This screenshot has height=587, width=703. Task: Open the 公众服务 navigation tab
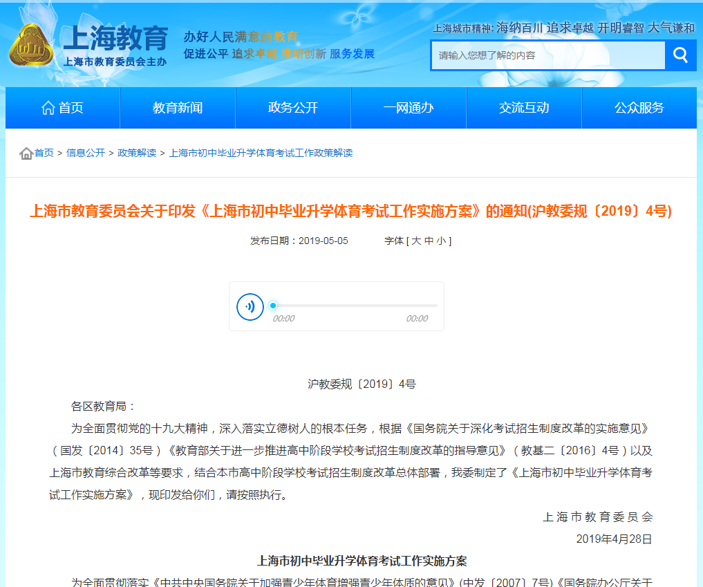[x=639, y=108]
